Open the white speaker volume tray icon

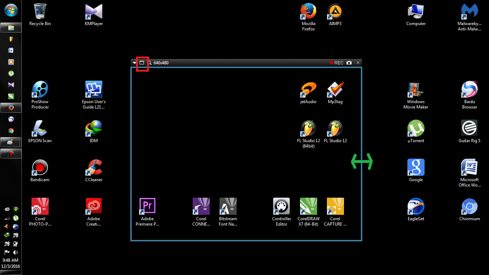[x=16, y=252]
